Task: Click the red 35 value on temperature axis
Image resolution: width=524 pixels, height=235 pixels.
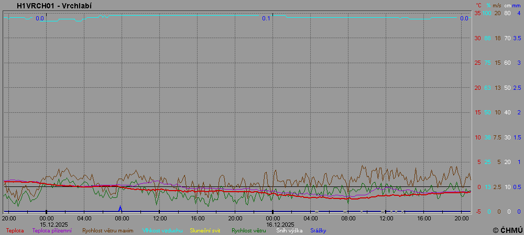Action: click(x=477, y=13)
